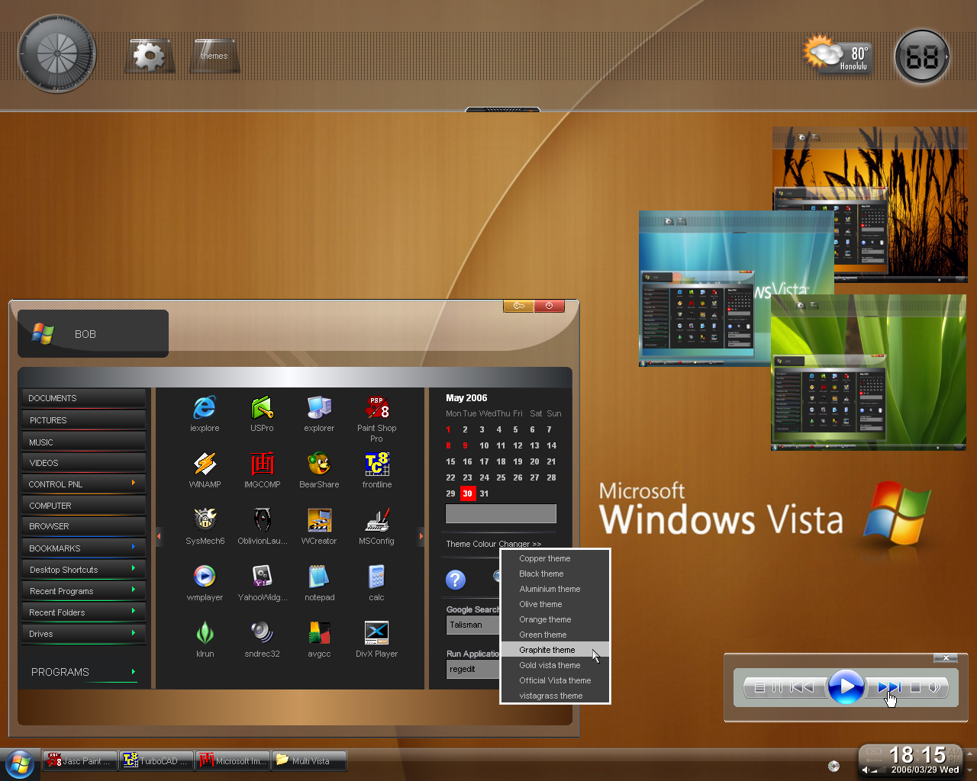Click the key icon yellow button on panel
977x781 pixels.
point(519,306)
